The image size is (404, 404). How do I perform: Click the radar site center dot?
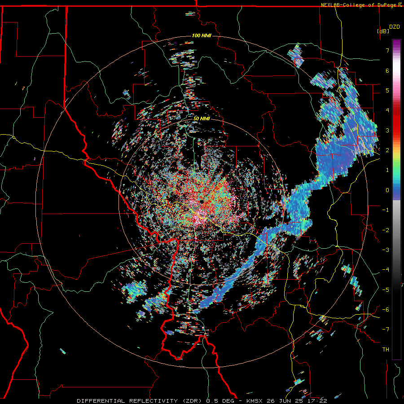pos(202,202)
